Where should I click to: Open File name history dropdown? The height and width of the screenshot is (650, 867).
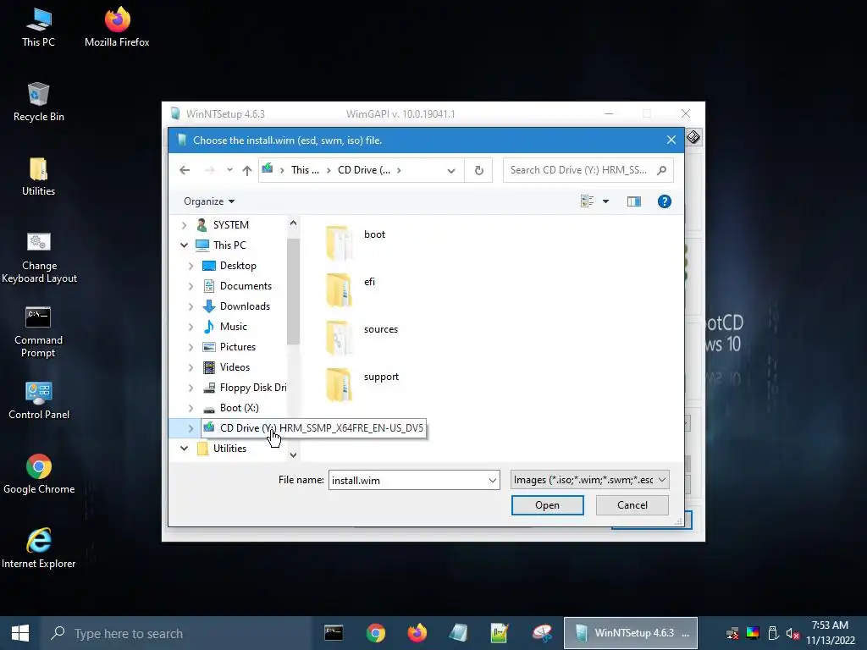point(493,481)
